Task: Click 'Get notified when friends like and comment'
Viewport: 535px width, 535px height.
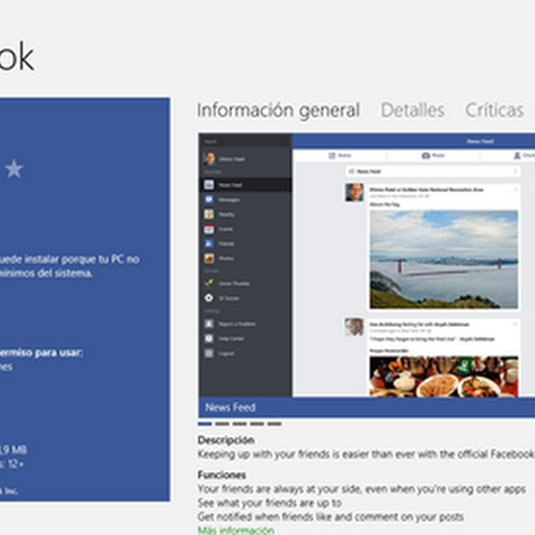Action: coord(330,517)
